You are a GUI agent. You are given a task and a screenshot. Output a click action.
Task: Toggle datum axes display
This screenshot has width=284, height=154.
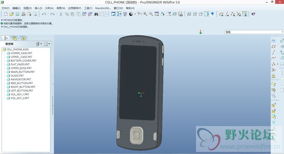227,14
